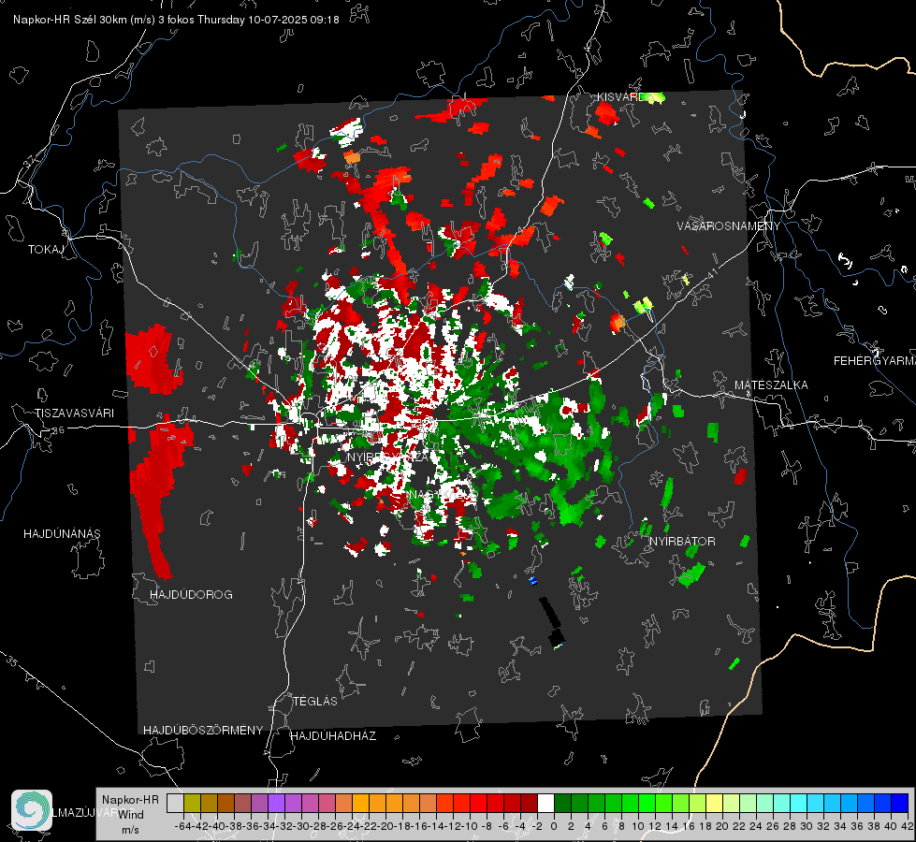Screen dimensions: 916x842
Task: Click the '0' value on the legend scale
Action: (x=554, y=826)
